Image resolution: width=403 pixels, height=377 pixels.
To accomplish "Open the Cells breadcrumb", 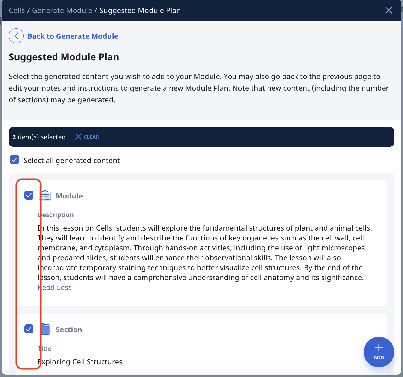I will pos(17,10).
